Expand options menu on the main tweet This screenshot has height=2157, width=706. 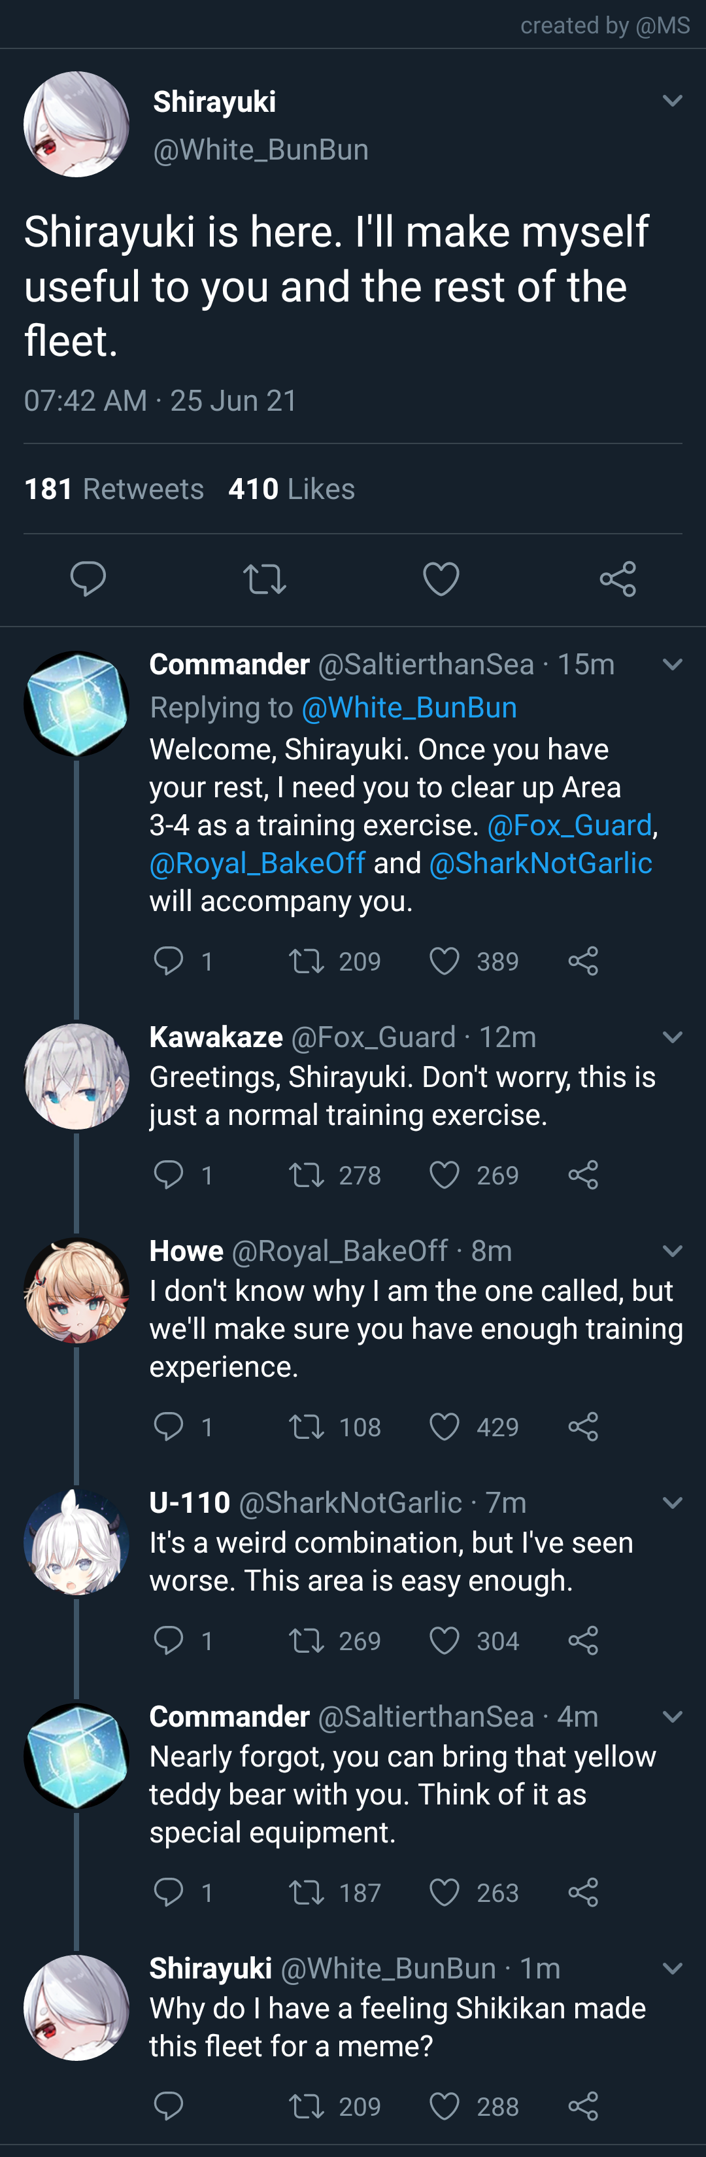pos(674,101)
